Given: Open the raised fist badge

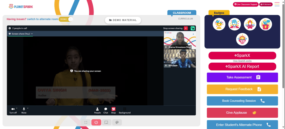Looking at the screenshot, I should click(235, 24).
